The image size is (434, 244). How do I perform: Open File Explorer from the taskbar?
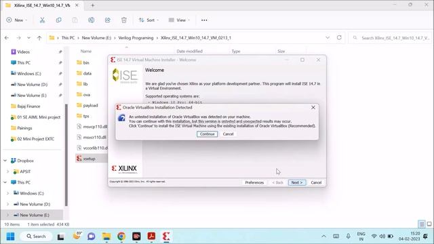(x=106, y=237)
